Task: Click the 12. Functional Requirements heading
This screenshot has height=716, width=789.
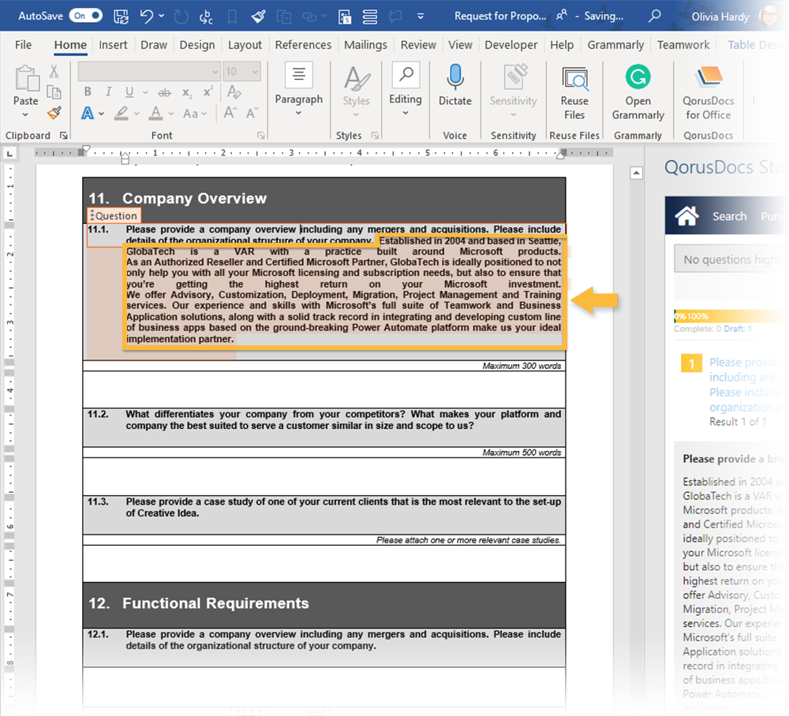Action: coord(198,603)
